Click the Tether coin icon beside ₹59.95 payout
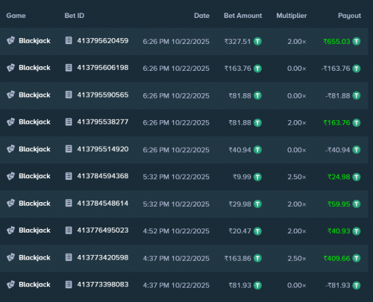The image size is (373, 302). tap(357, 204)
